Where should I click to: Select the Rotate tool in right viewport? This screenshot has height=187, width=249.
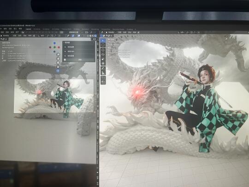tap(103, 54)
